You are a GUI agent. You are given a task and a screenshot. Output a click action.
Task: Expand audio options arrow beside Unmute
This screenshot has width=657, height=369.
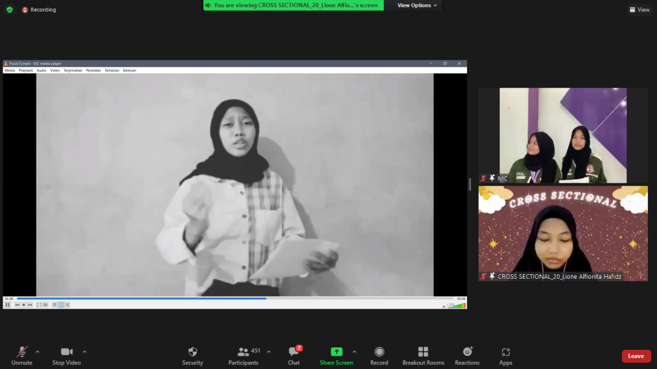(x=37, y=352)
